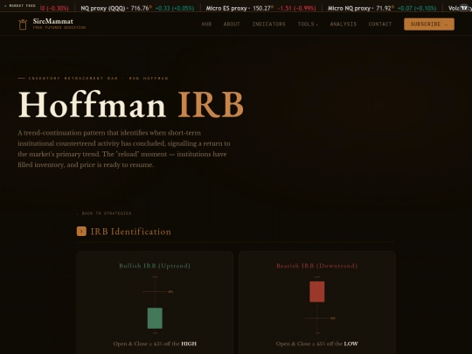The image size is (472, 354).
Task: Open the About page
Action: pyautogui.click(x=232, y=24)
